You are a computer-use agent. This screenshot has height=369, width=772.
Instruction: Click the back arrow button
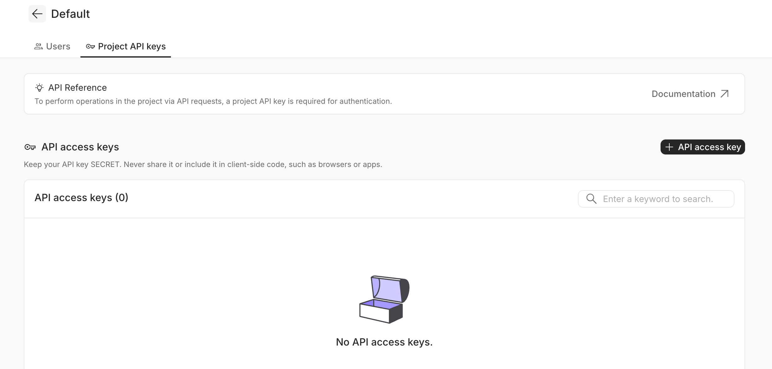click(37, 14)
